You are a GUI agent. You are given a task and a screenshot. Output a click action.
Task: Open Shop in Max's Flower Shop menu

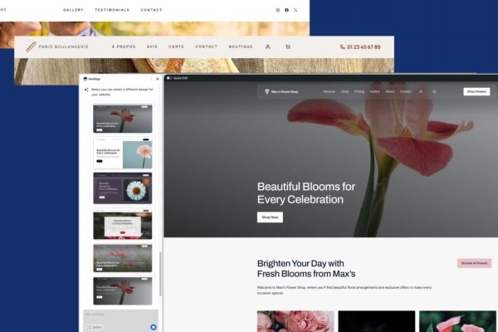pos(345,91)
